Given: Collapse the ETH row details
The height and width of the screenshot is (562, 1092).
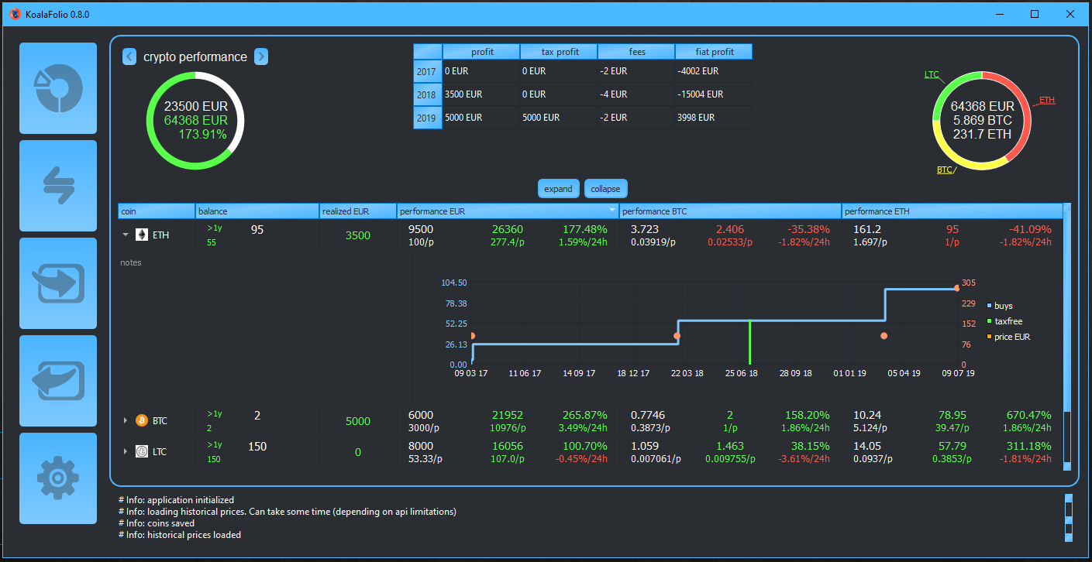Looking at the screenshot, I should (125, 235).
